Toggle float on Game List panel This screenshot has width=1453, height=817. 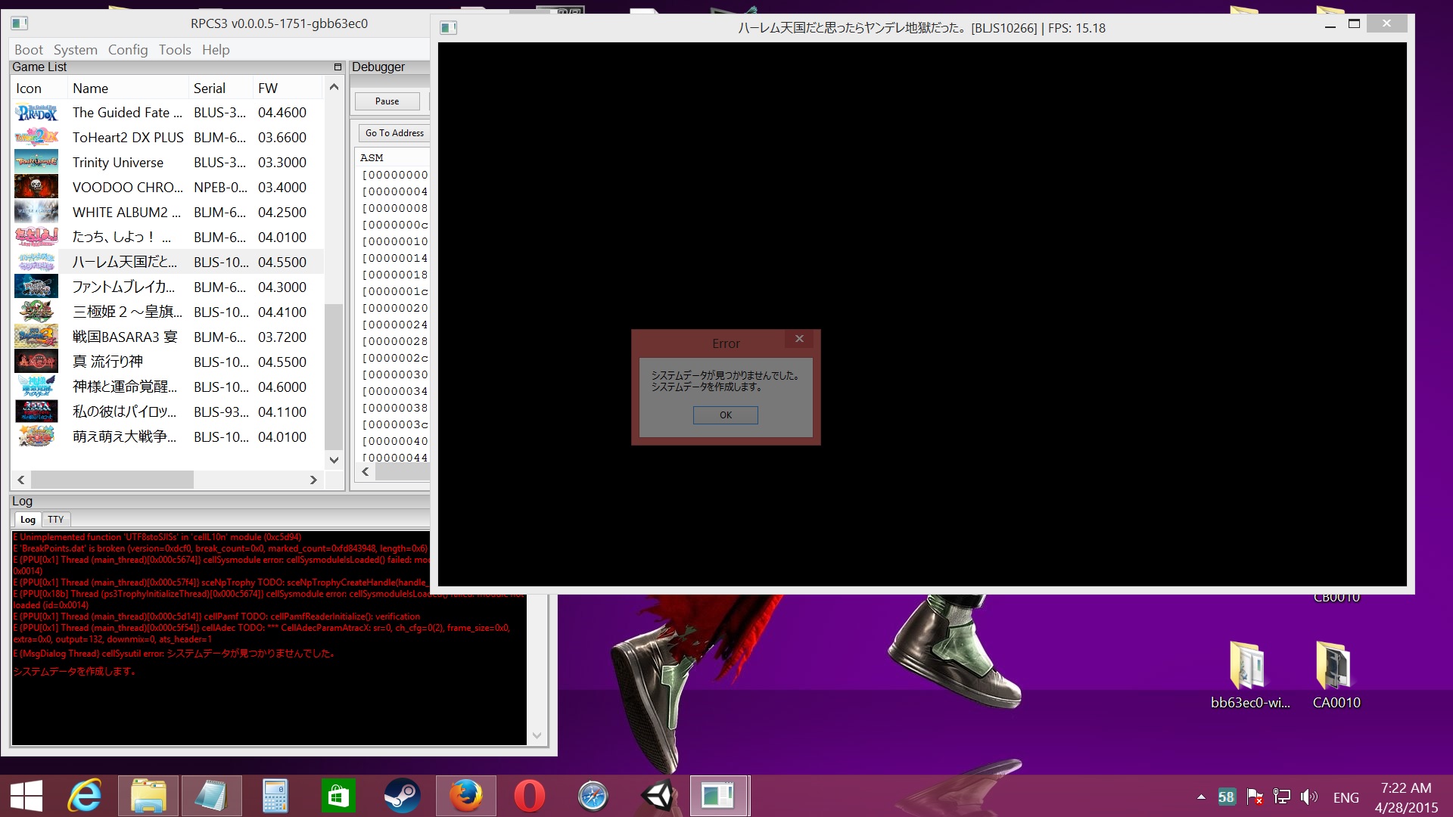point(338,67)
